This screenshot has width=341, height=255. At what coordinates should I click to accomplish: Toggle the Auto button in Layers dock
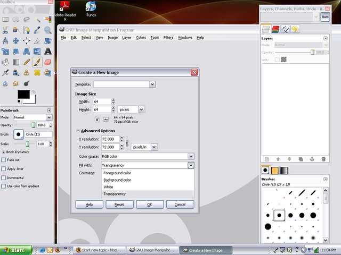325,17
